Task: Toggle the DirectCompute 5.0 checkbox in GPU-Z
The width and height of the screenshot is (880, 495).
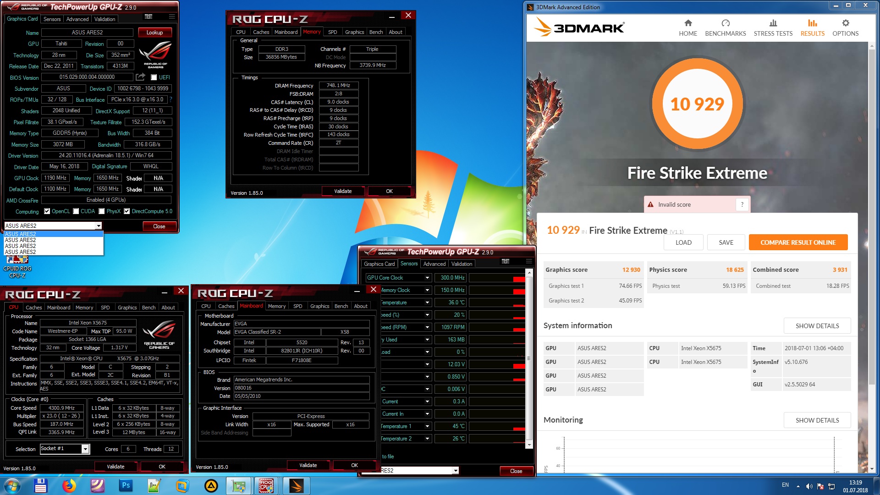Action: [127, 211]
